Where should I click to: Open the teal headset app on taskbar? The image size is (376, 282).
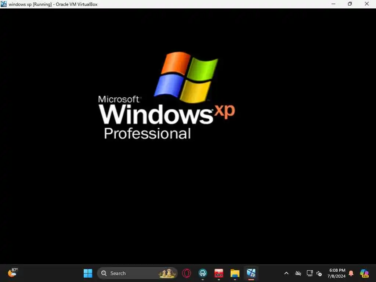(x=203, y=273)
